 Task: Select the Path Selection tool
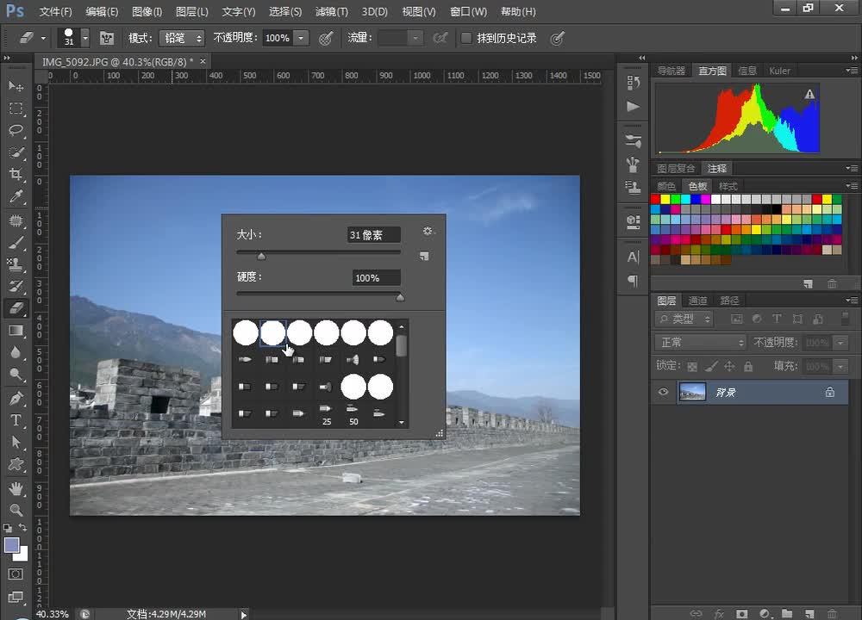point(16,442)
